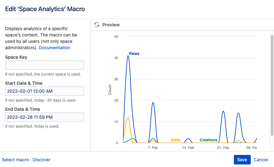Screen dimensions: 274x167
Task: Click the Edit 'Space Analytics' Macro title
Action: (45, 9)
